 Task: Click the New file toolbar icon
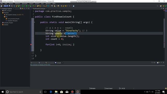[1, 6]
